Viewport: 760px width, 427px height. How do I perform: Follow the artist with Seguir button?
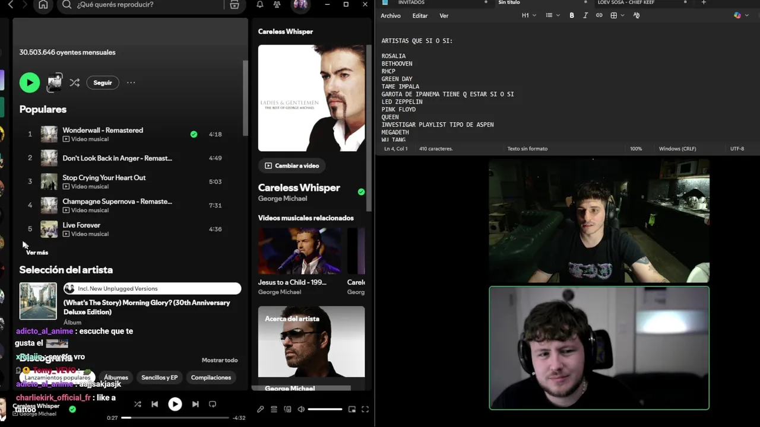[103, 82]
